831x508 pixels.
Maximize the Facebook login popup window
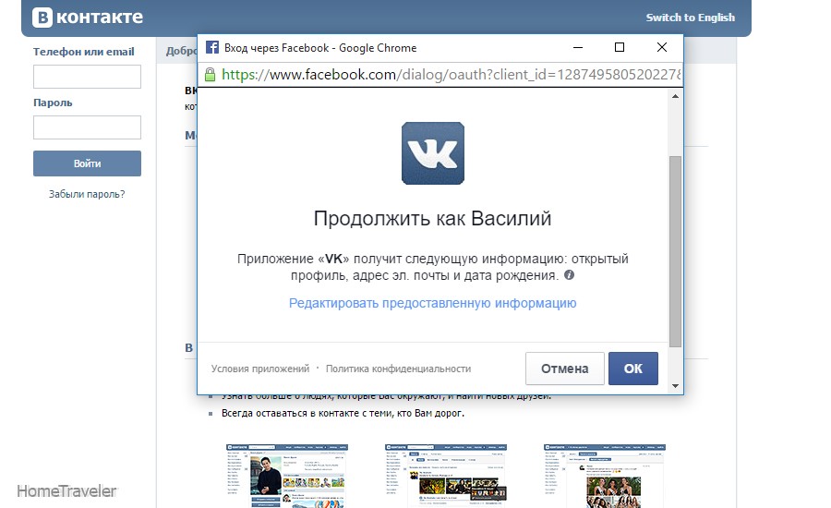pyautogui.click(x=619, y=47)
